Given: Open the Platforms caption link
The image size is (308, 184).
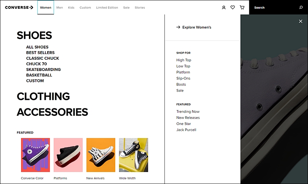Looking at the screenshot, I should [x=60, y=178].
